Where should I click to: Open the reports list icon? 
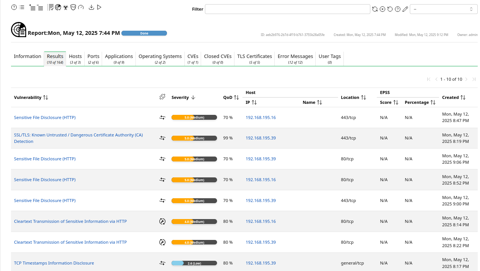pyautogui.click(x=22, y=7)
